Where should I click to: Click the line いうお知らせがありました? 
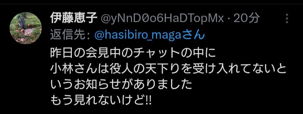point(121,85)
